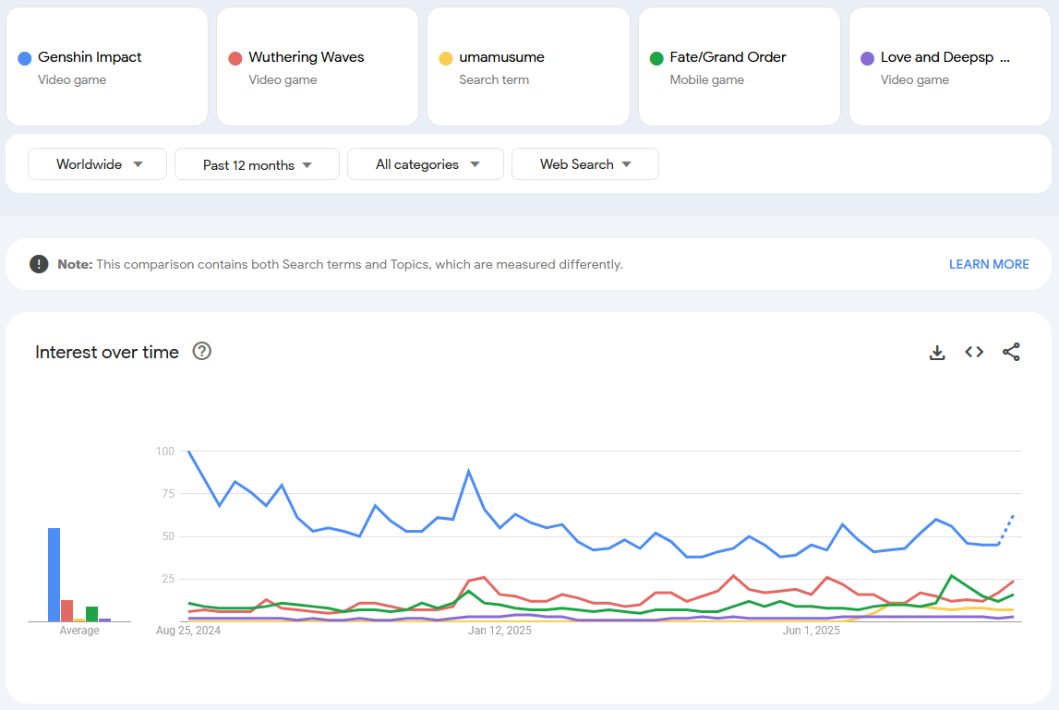Click the Jun 1, 2025 axis label

click(812, 631)
